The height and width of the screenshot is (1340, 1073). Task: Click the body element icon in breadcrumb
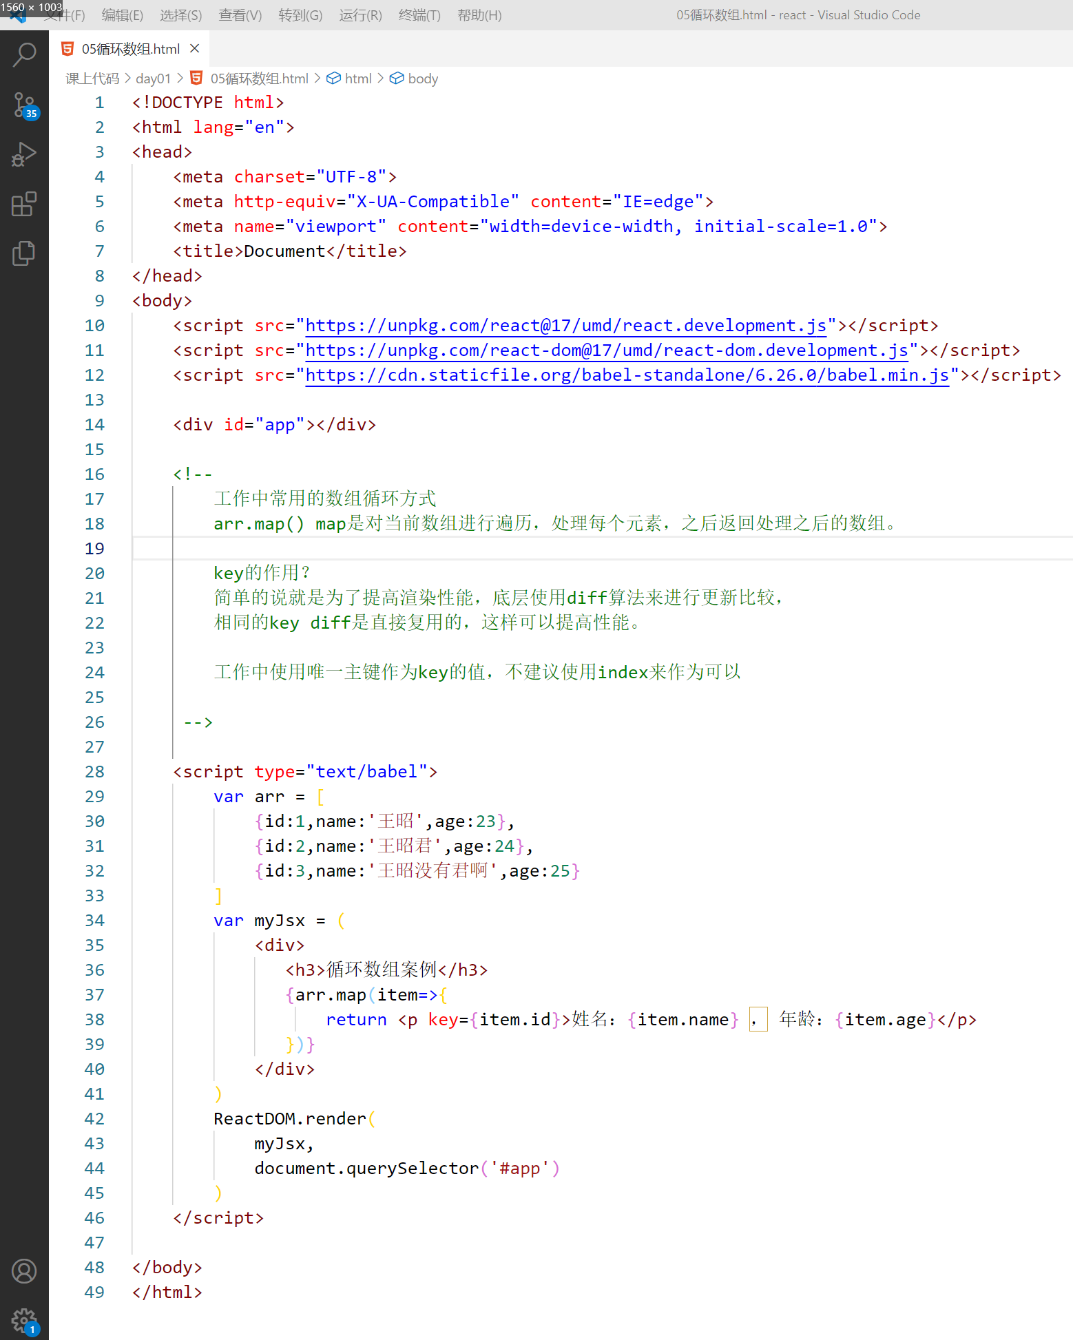coord(397,78)
